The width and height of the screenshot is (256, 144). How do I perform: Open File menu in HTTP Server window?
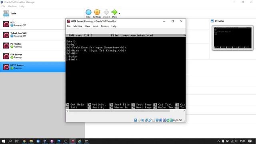pos(69,26)
